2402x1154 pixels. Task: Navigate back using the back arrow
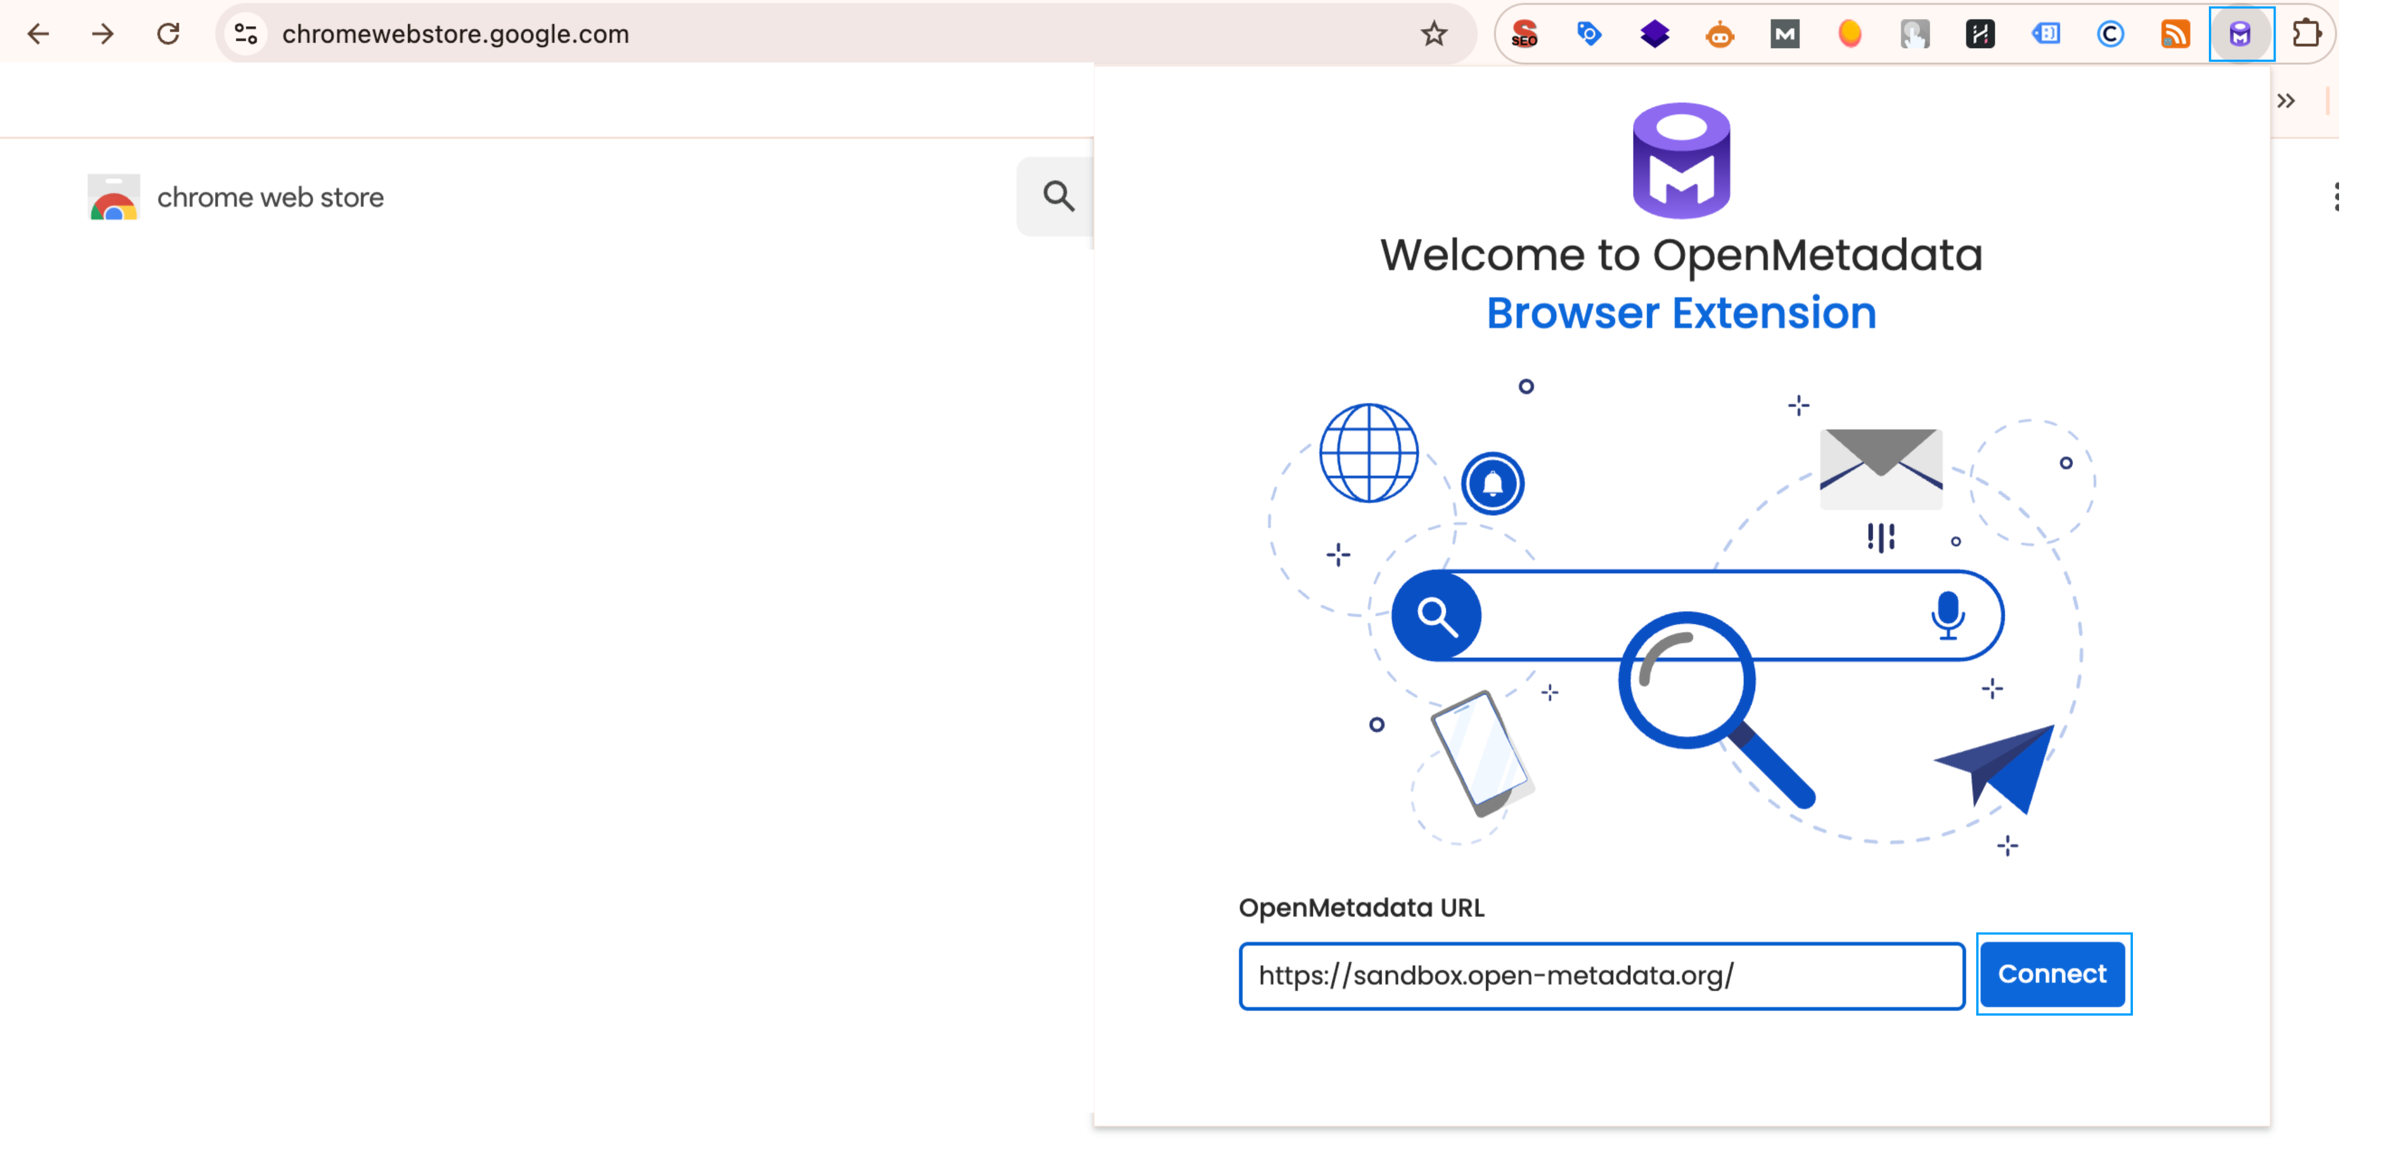tap(38, 34)
